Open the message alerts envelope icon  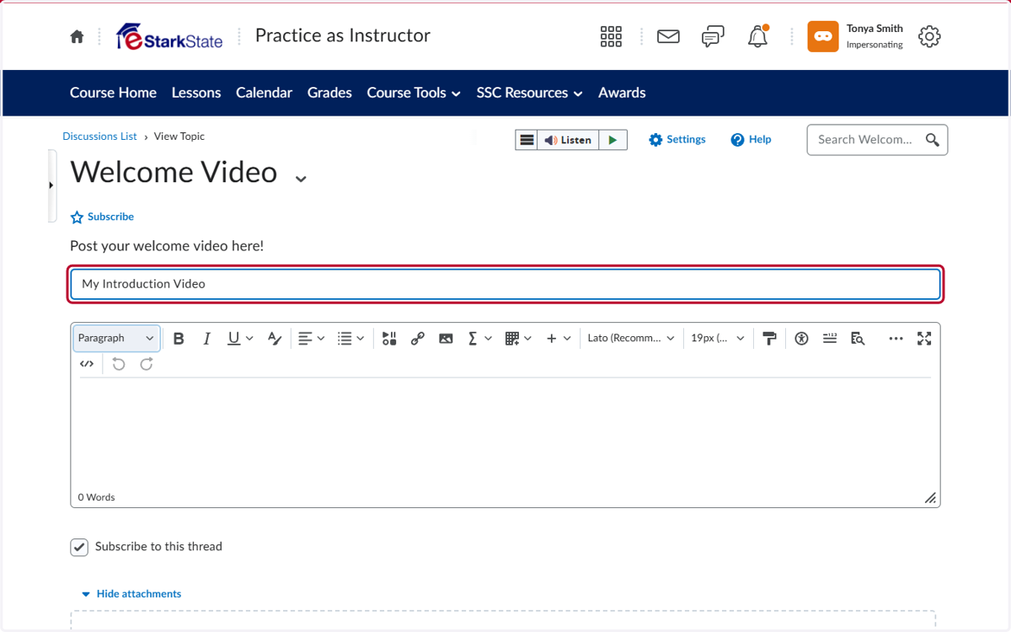668,36
